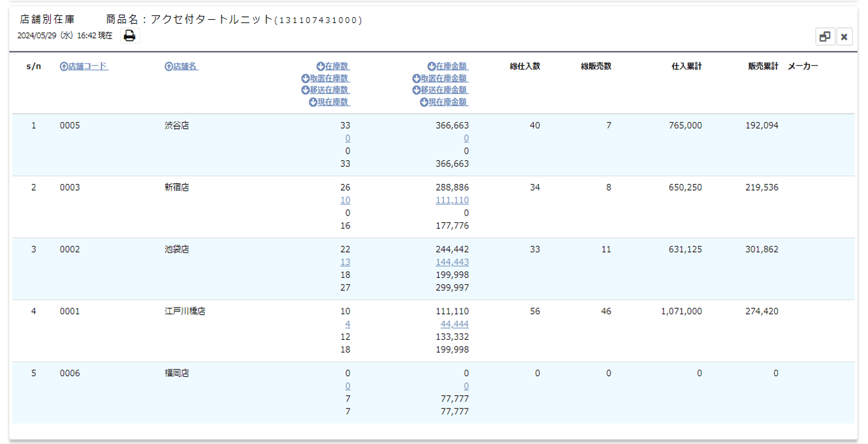
Task: Click the pop-out window icon
Action: [824, 37]
